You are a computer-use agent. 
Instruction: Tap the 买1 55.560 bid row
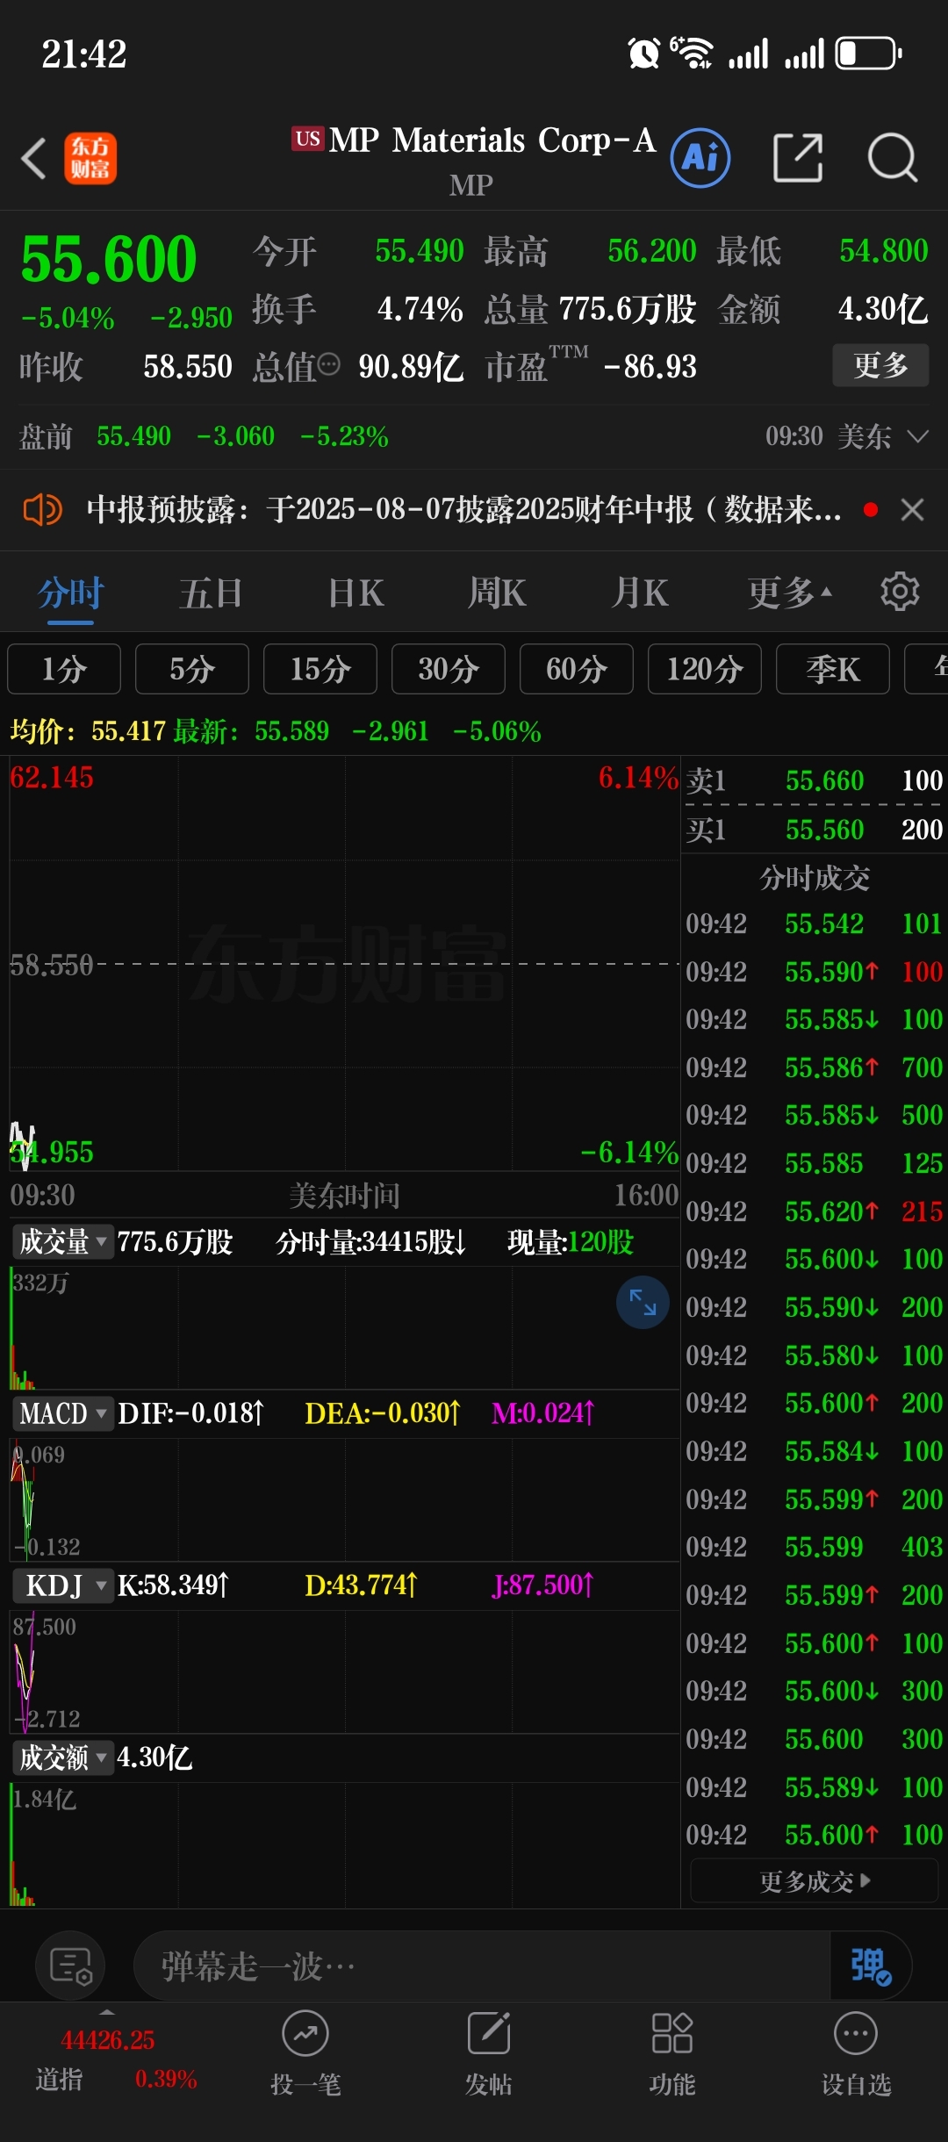tap(815, 830)
